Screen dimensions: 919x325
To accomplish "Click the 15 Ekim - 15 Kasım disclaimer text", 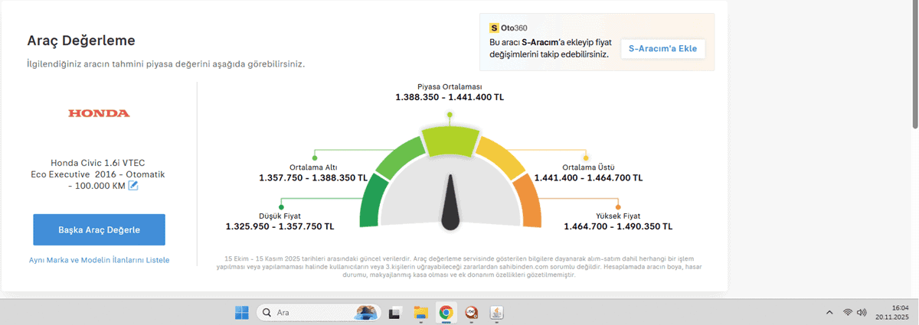I will click(x=461, y=266).
